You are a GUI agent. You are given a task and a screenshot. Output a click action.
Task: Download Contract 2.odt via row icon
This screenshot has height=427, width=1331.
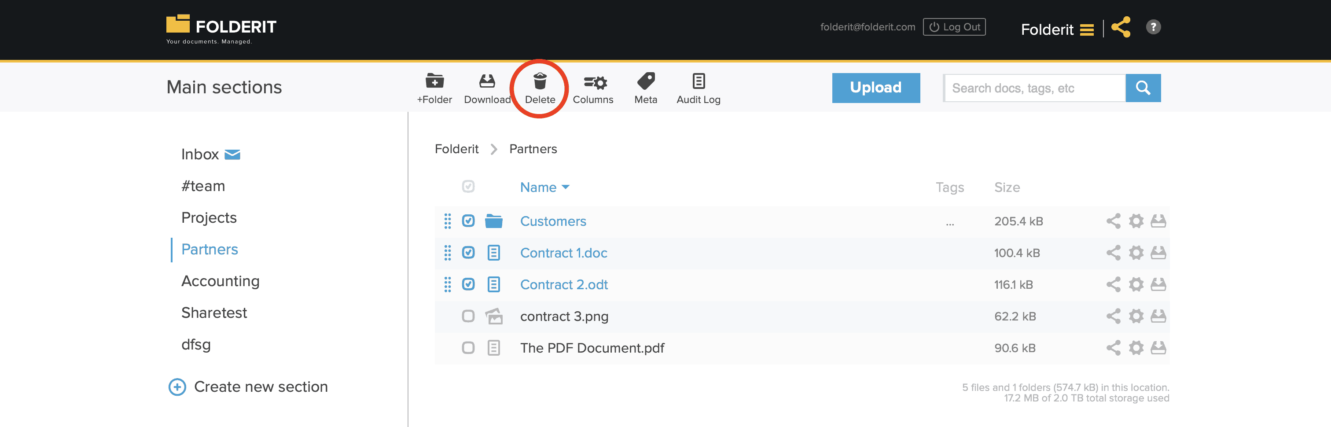tap(1158, 284)
